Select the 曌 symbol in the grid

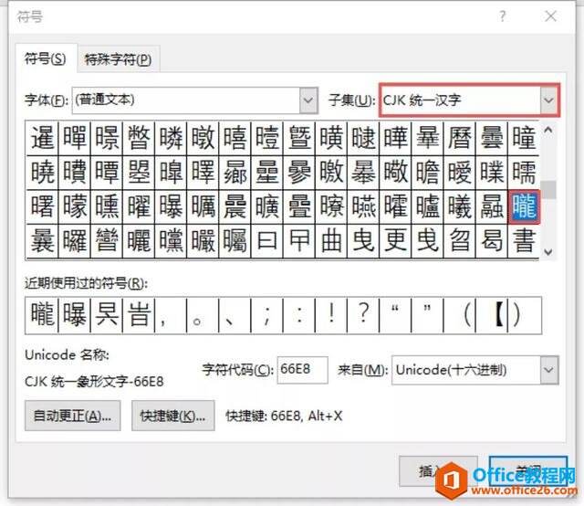(x=139, y=173)
